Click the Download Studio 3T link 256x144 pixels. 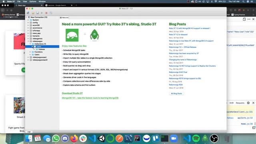pos(72,93)
